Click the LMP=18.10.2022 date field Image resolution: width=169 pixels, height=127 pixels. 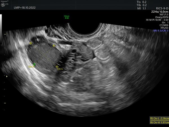26,8
